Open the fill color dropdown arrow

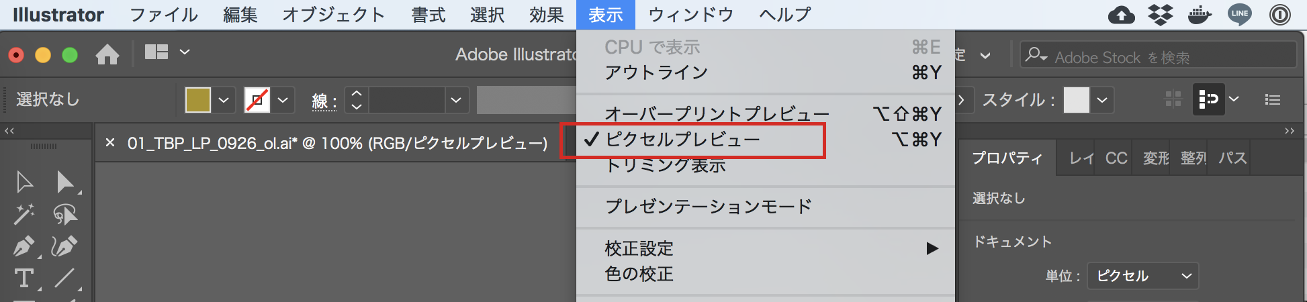pyautogui.click(x=224, y=101)
